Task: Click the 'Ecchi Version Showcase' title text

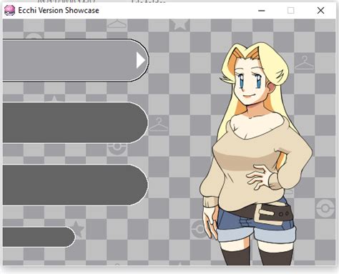Action: pyautogui.click(x=59, y=10)
